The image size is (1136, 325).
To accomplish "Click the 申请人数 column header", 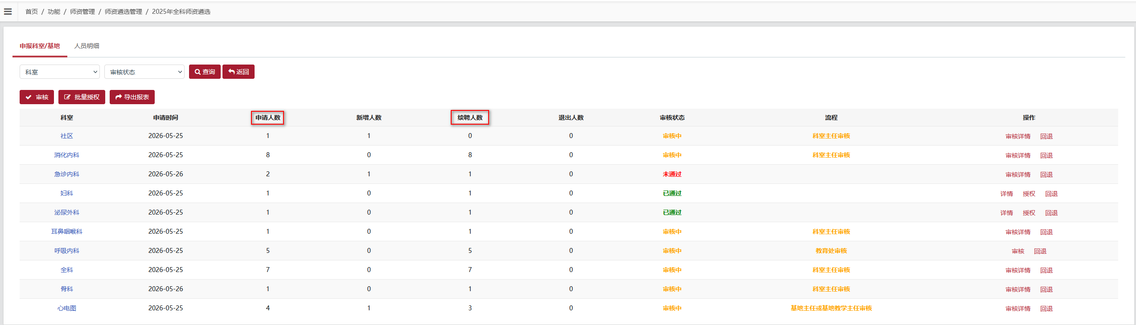I will 268,118.
